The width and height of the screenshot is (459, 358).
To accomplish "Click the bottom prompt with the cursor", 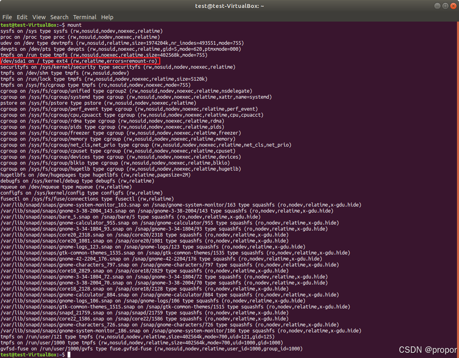I will (36, 355).
